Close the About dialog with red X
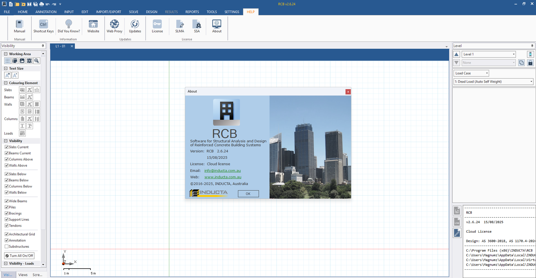Viewport: 536px width, 278px height. click(348, 92)
